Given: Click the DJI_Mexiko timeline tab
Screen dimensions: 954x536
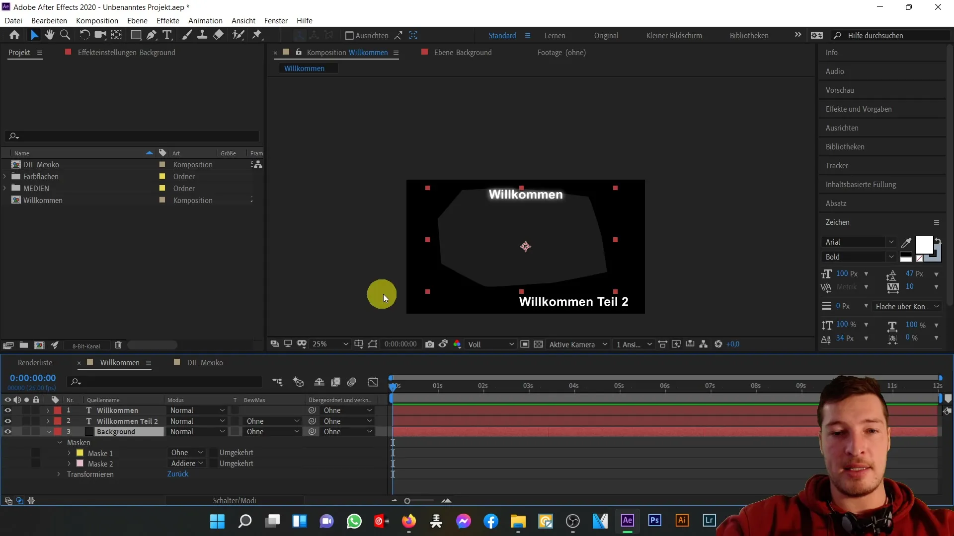Looking at the screenshot, I should (204, 363).
